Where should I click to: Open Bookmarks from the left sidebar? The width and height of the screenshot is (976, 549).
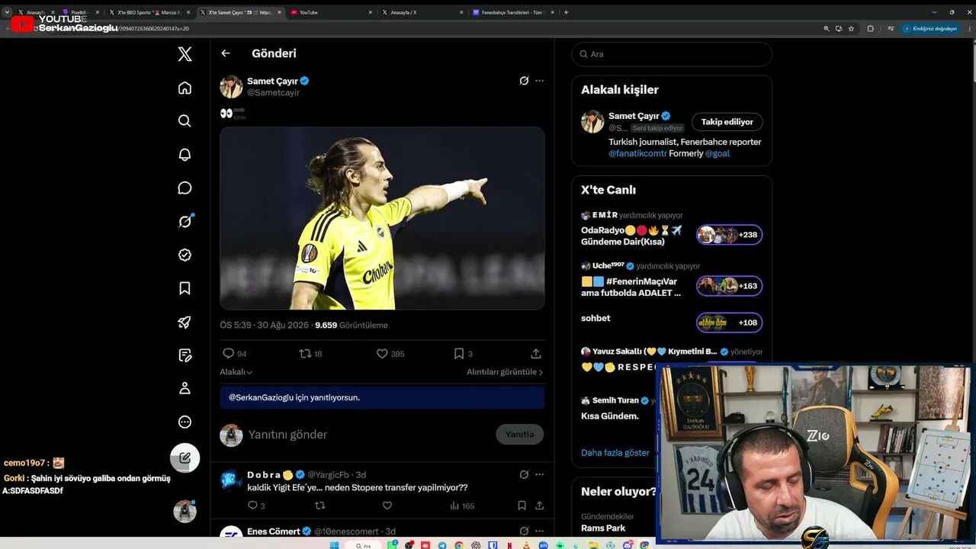tap(185, 288)
